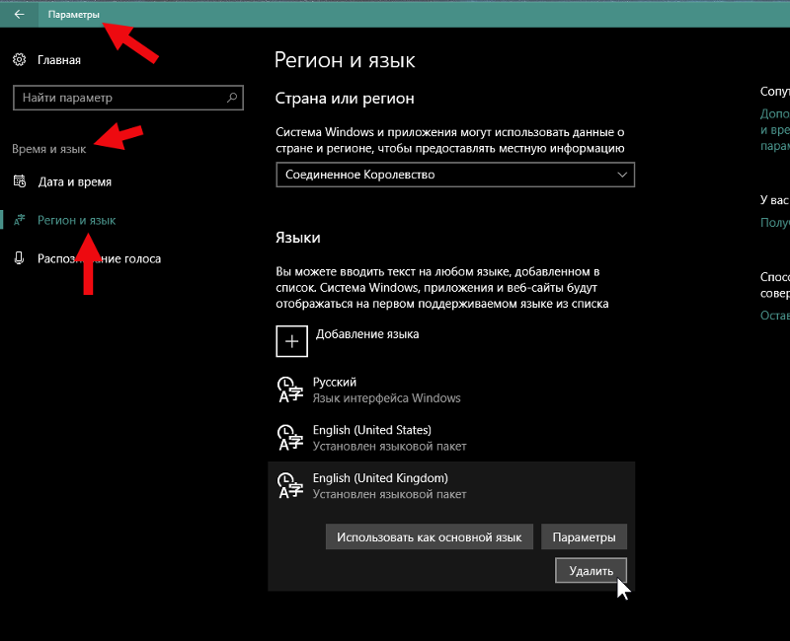Click the Удалить button
The height and width of the screenshot is (641, 790).
pos(591,571)
